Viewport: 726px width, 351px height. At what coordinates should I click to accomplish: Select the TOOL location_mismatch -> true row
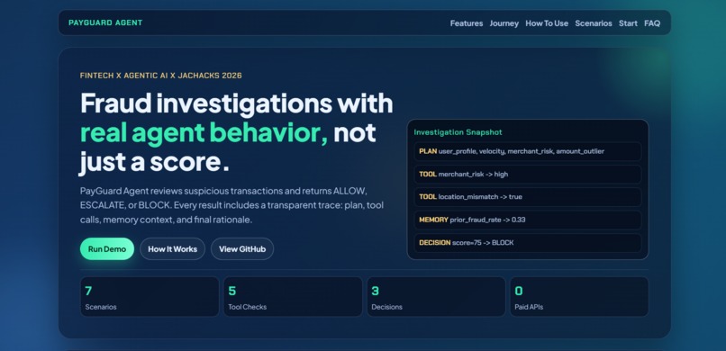527,197
